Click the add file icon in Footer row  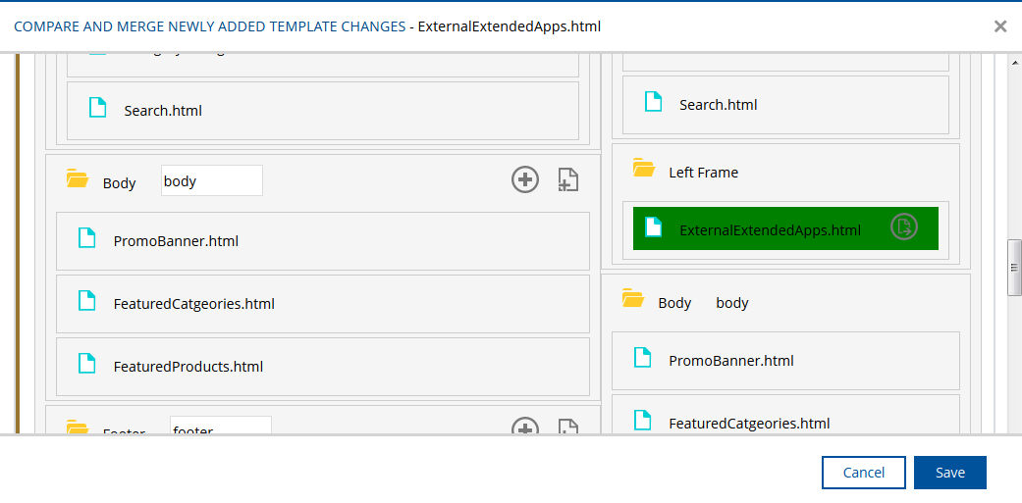tap(567, 428)
